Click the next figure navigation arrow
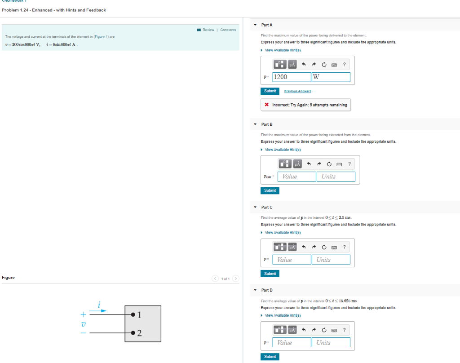 tap(236, 278)
